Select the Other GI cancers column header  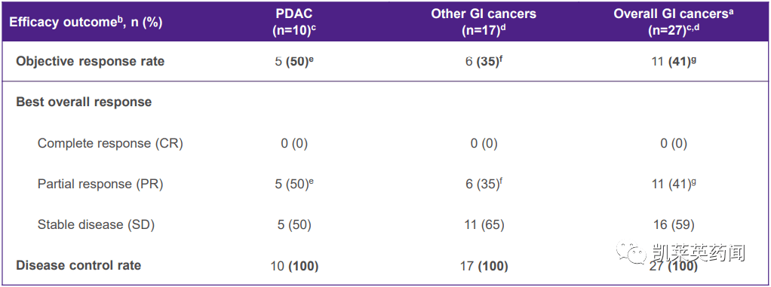[x=484, y=21]
